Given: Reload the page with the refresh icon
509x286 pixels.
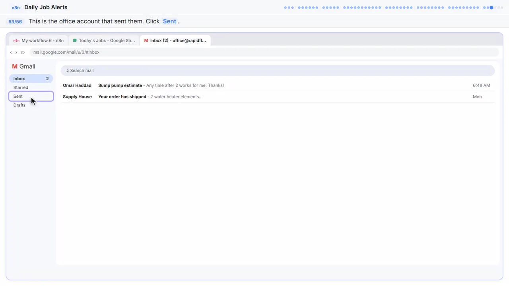Looking at the screenshot, I should 23,52.
